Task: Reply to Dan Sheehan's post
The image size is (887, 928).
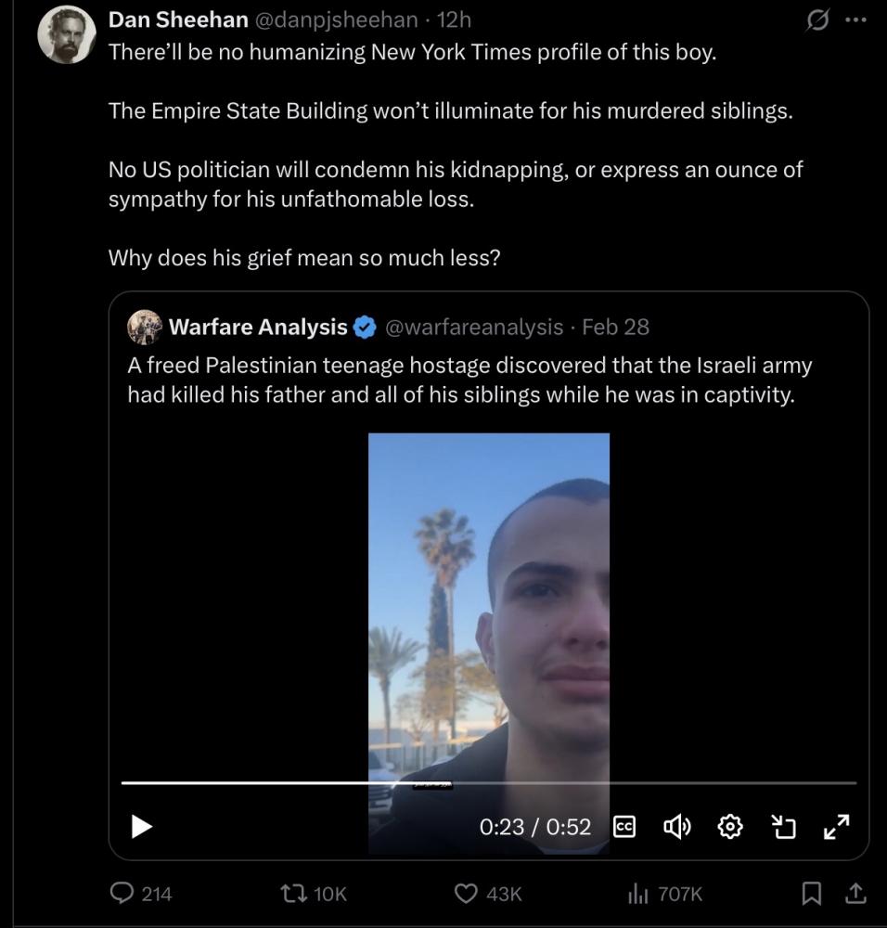Action: point(123,893)
